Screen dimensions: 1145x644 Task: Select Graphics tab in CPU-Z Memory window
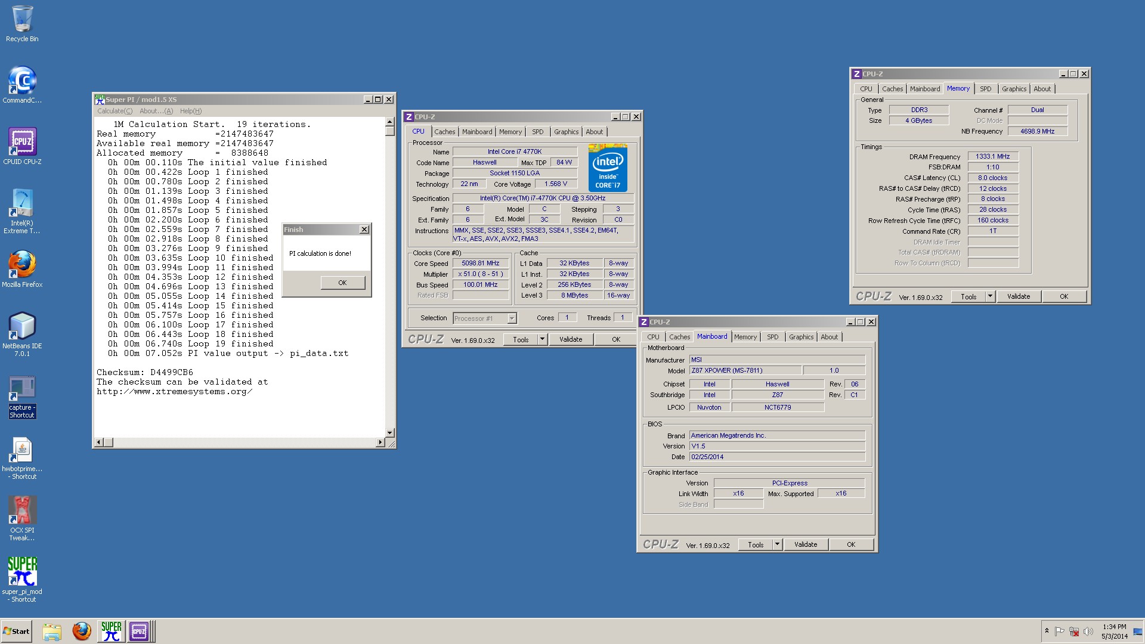(1014, 89)
